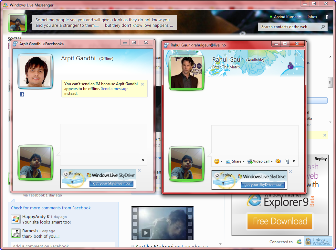Screen dimensions: 336x250
Task: Click the Internet Explorer 9 Free Download button
Action: (x=280, y=221)
